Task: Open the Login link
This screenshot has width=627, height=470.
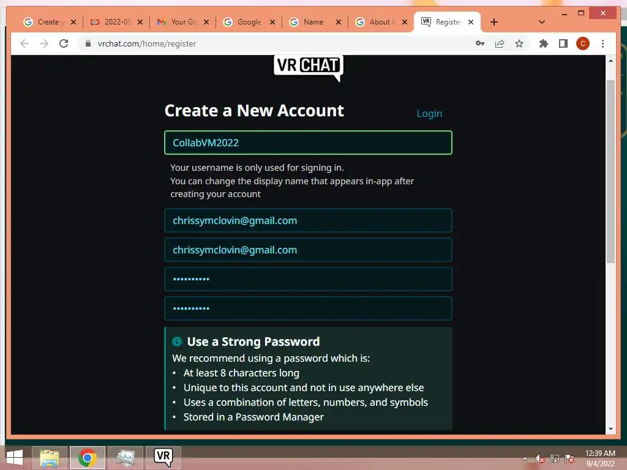Action: (x=429, y=113)
